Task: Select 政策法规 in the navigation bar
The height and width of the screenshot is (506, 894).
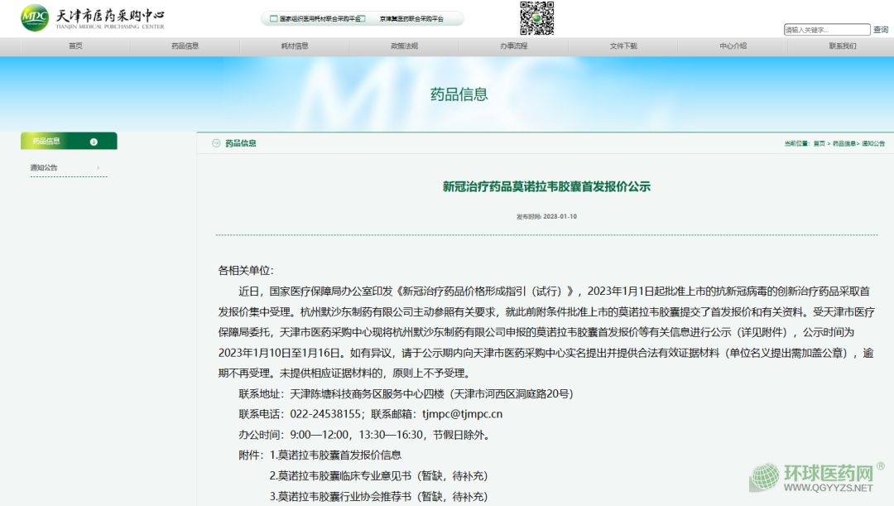Action: [x=404, y=46]
